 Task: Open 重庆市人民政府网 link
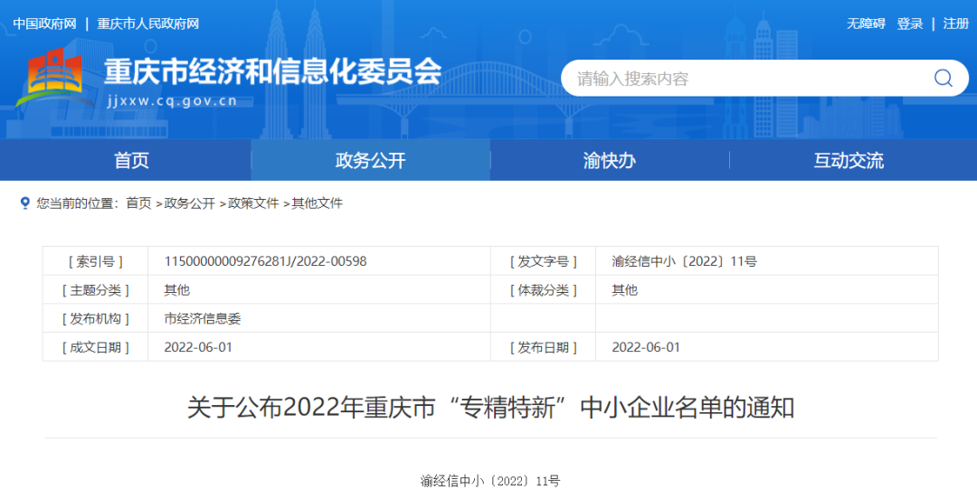pos(147,24)
